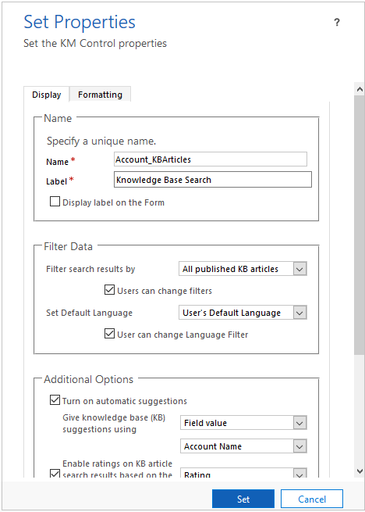Click the Set button
Viewport: 365px width, 512px height.
tap(243, 499)
